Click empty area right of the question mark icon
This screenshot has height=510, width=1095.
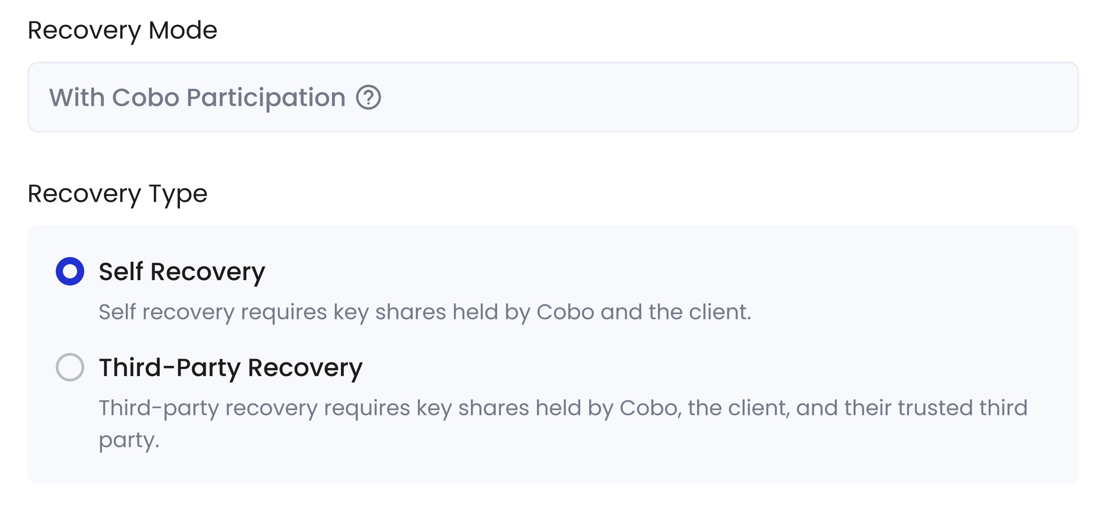tap(723, 97)
